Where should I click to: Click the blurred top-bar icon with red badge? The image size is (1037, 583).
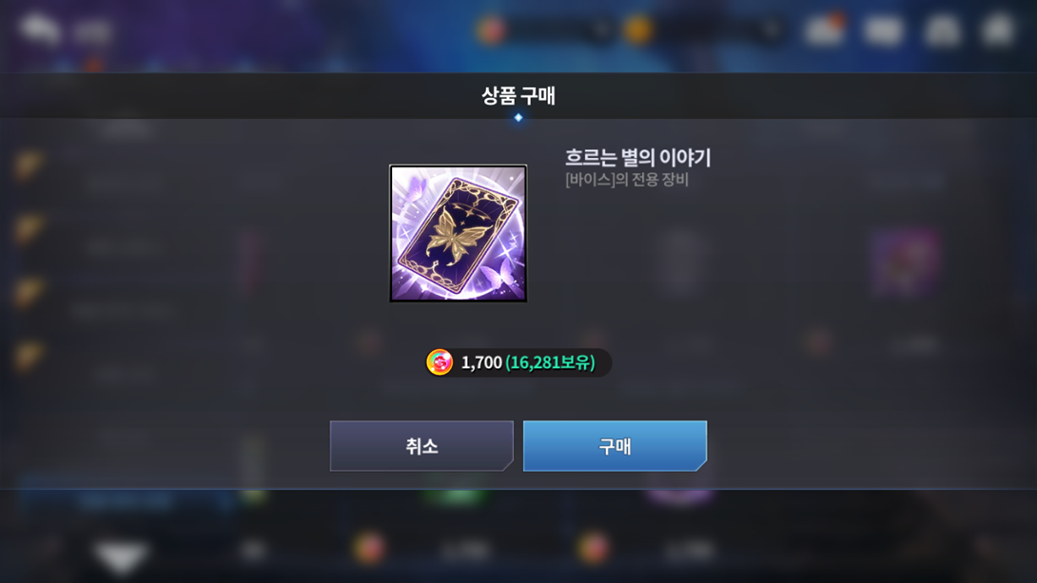coord(825,29)
